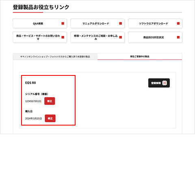
Task: Click the icon inside 登録解除 button
Action: 165,83
